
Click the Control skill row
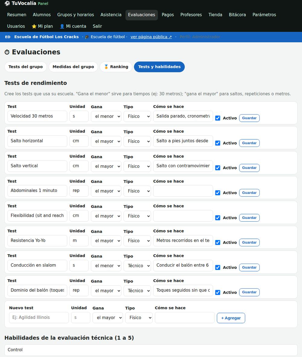[151, 350]
